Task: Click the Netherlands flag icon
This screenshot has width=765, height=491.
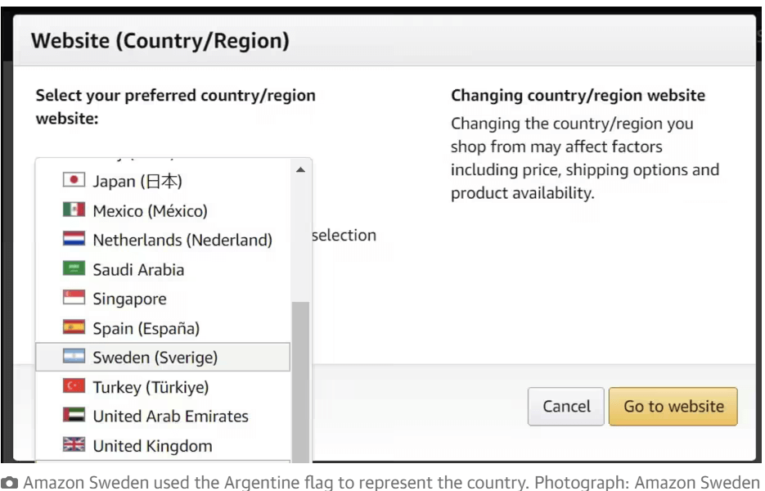Action: (74, 240)
